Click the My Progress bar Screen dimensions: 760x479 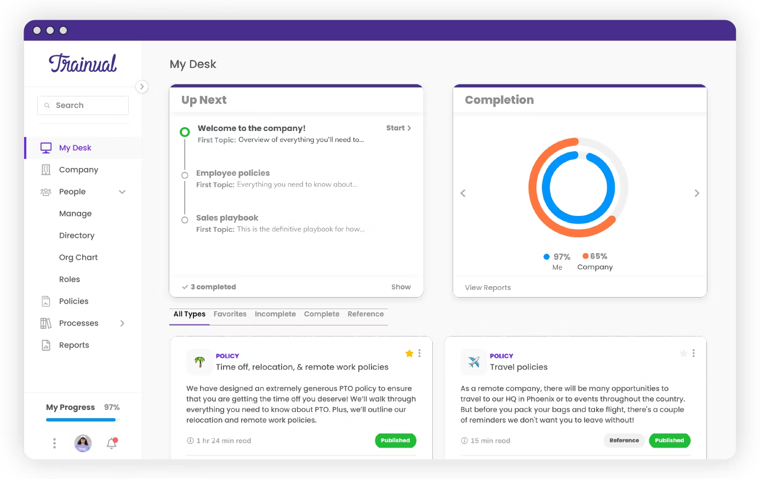pyautogui.click(x=83, y=420)
